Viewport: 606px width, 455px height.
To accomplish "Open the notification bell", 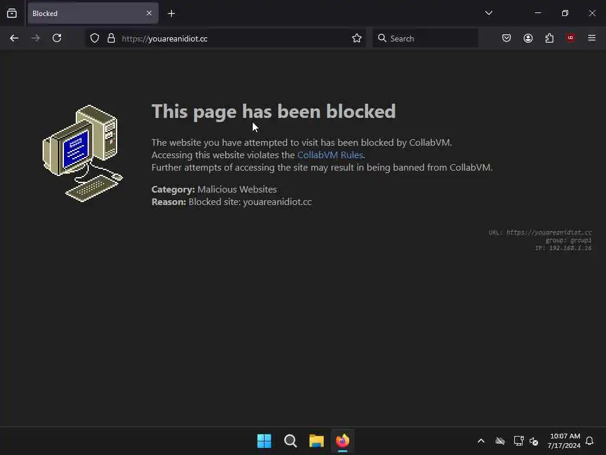I will click(589, 441).
